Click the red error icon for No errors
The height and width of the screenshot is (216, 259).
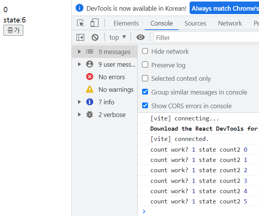click(x=90, y=77)
